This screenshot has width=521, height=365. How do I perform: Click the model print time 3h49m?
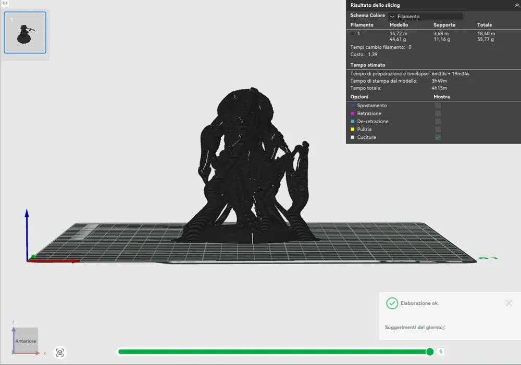439,81
